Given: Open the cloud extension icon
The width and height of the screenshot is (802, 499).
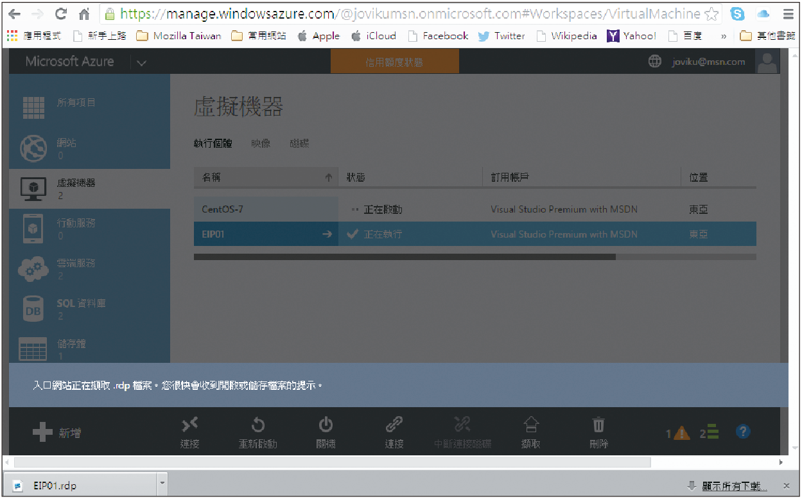Looking at the screenshot, I should [x=763, y=13].
